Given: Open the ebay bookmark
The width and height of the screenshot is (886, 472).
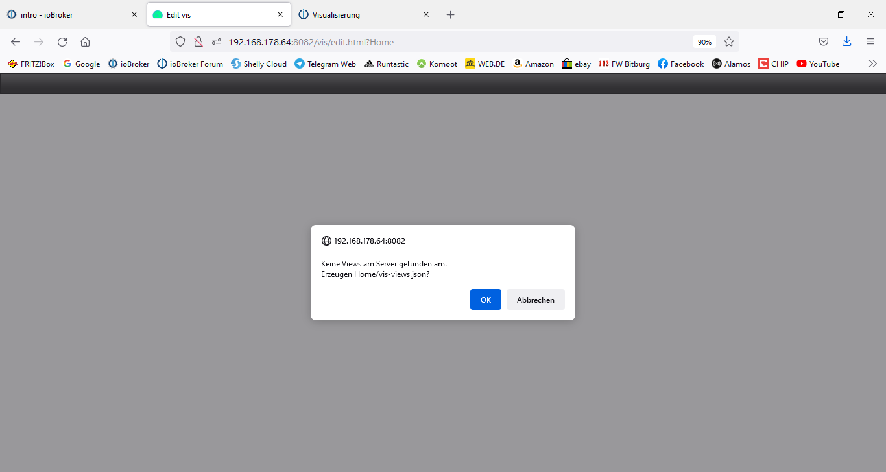Looking at the screenshot, I should (577, 64).
